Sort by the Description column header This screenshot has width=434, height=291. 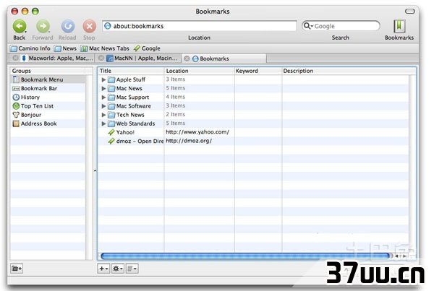tap(349, 71)
